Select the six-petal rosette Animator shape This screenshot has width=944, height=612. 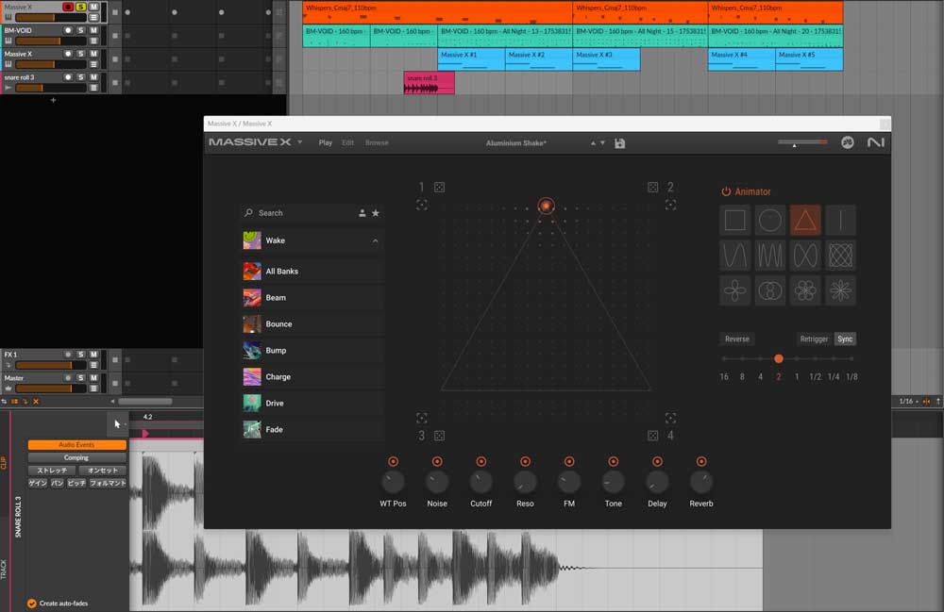pos(805,291)
